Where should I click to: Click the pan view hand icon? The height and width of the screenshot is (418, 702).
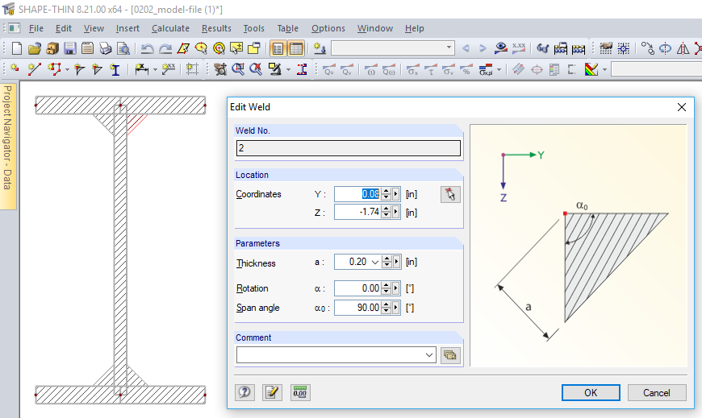[x=219, y=69]
